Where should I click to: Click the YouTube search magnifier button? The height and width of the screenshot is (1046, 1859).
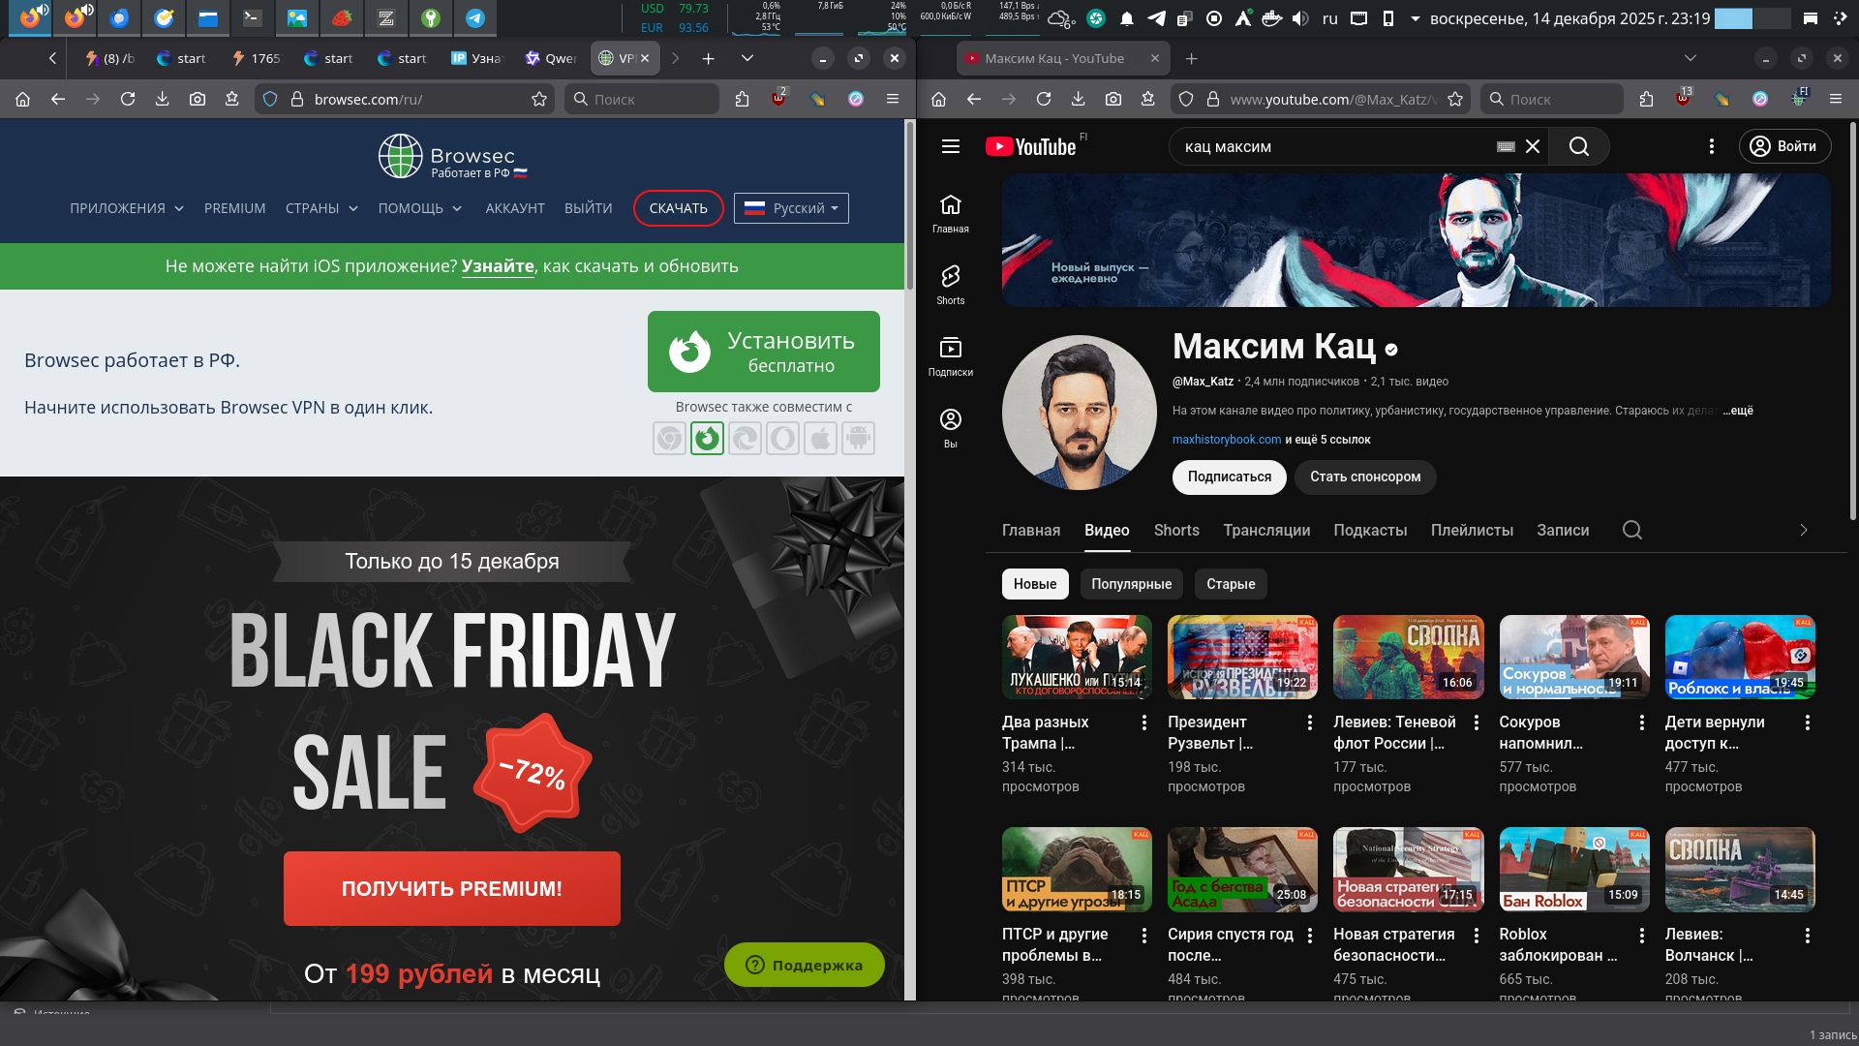coord(1578,146)
